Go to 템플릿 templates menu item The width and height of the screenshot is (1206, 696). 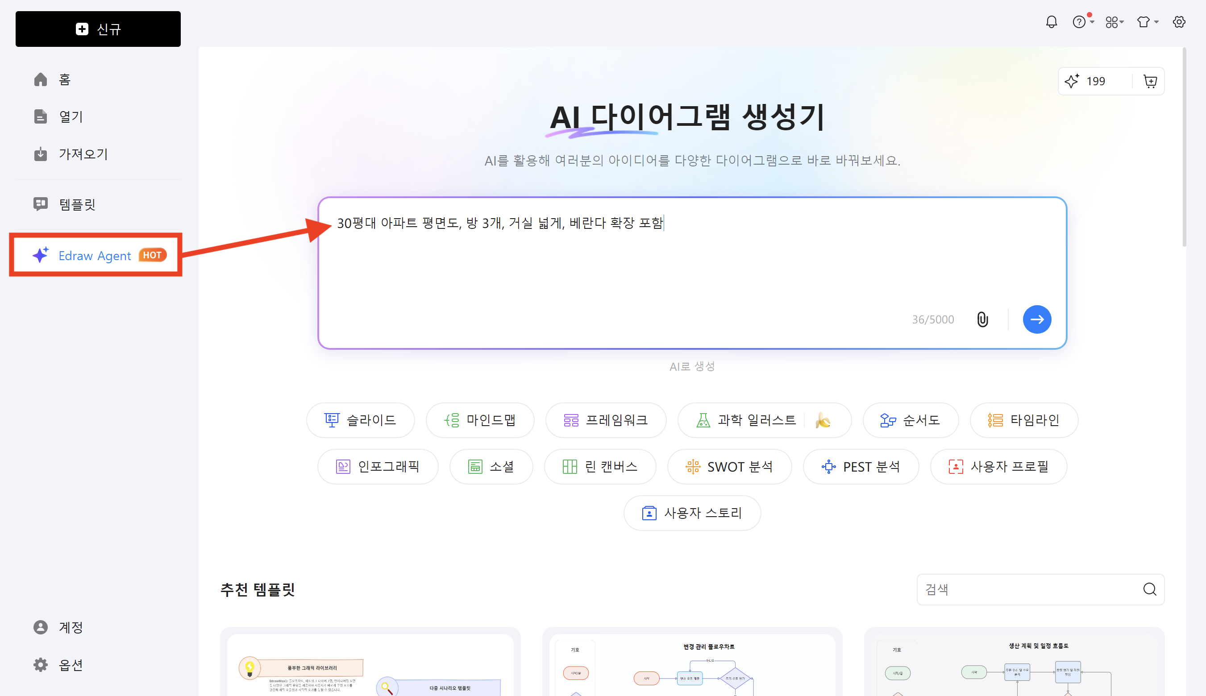tap(76, 205)
